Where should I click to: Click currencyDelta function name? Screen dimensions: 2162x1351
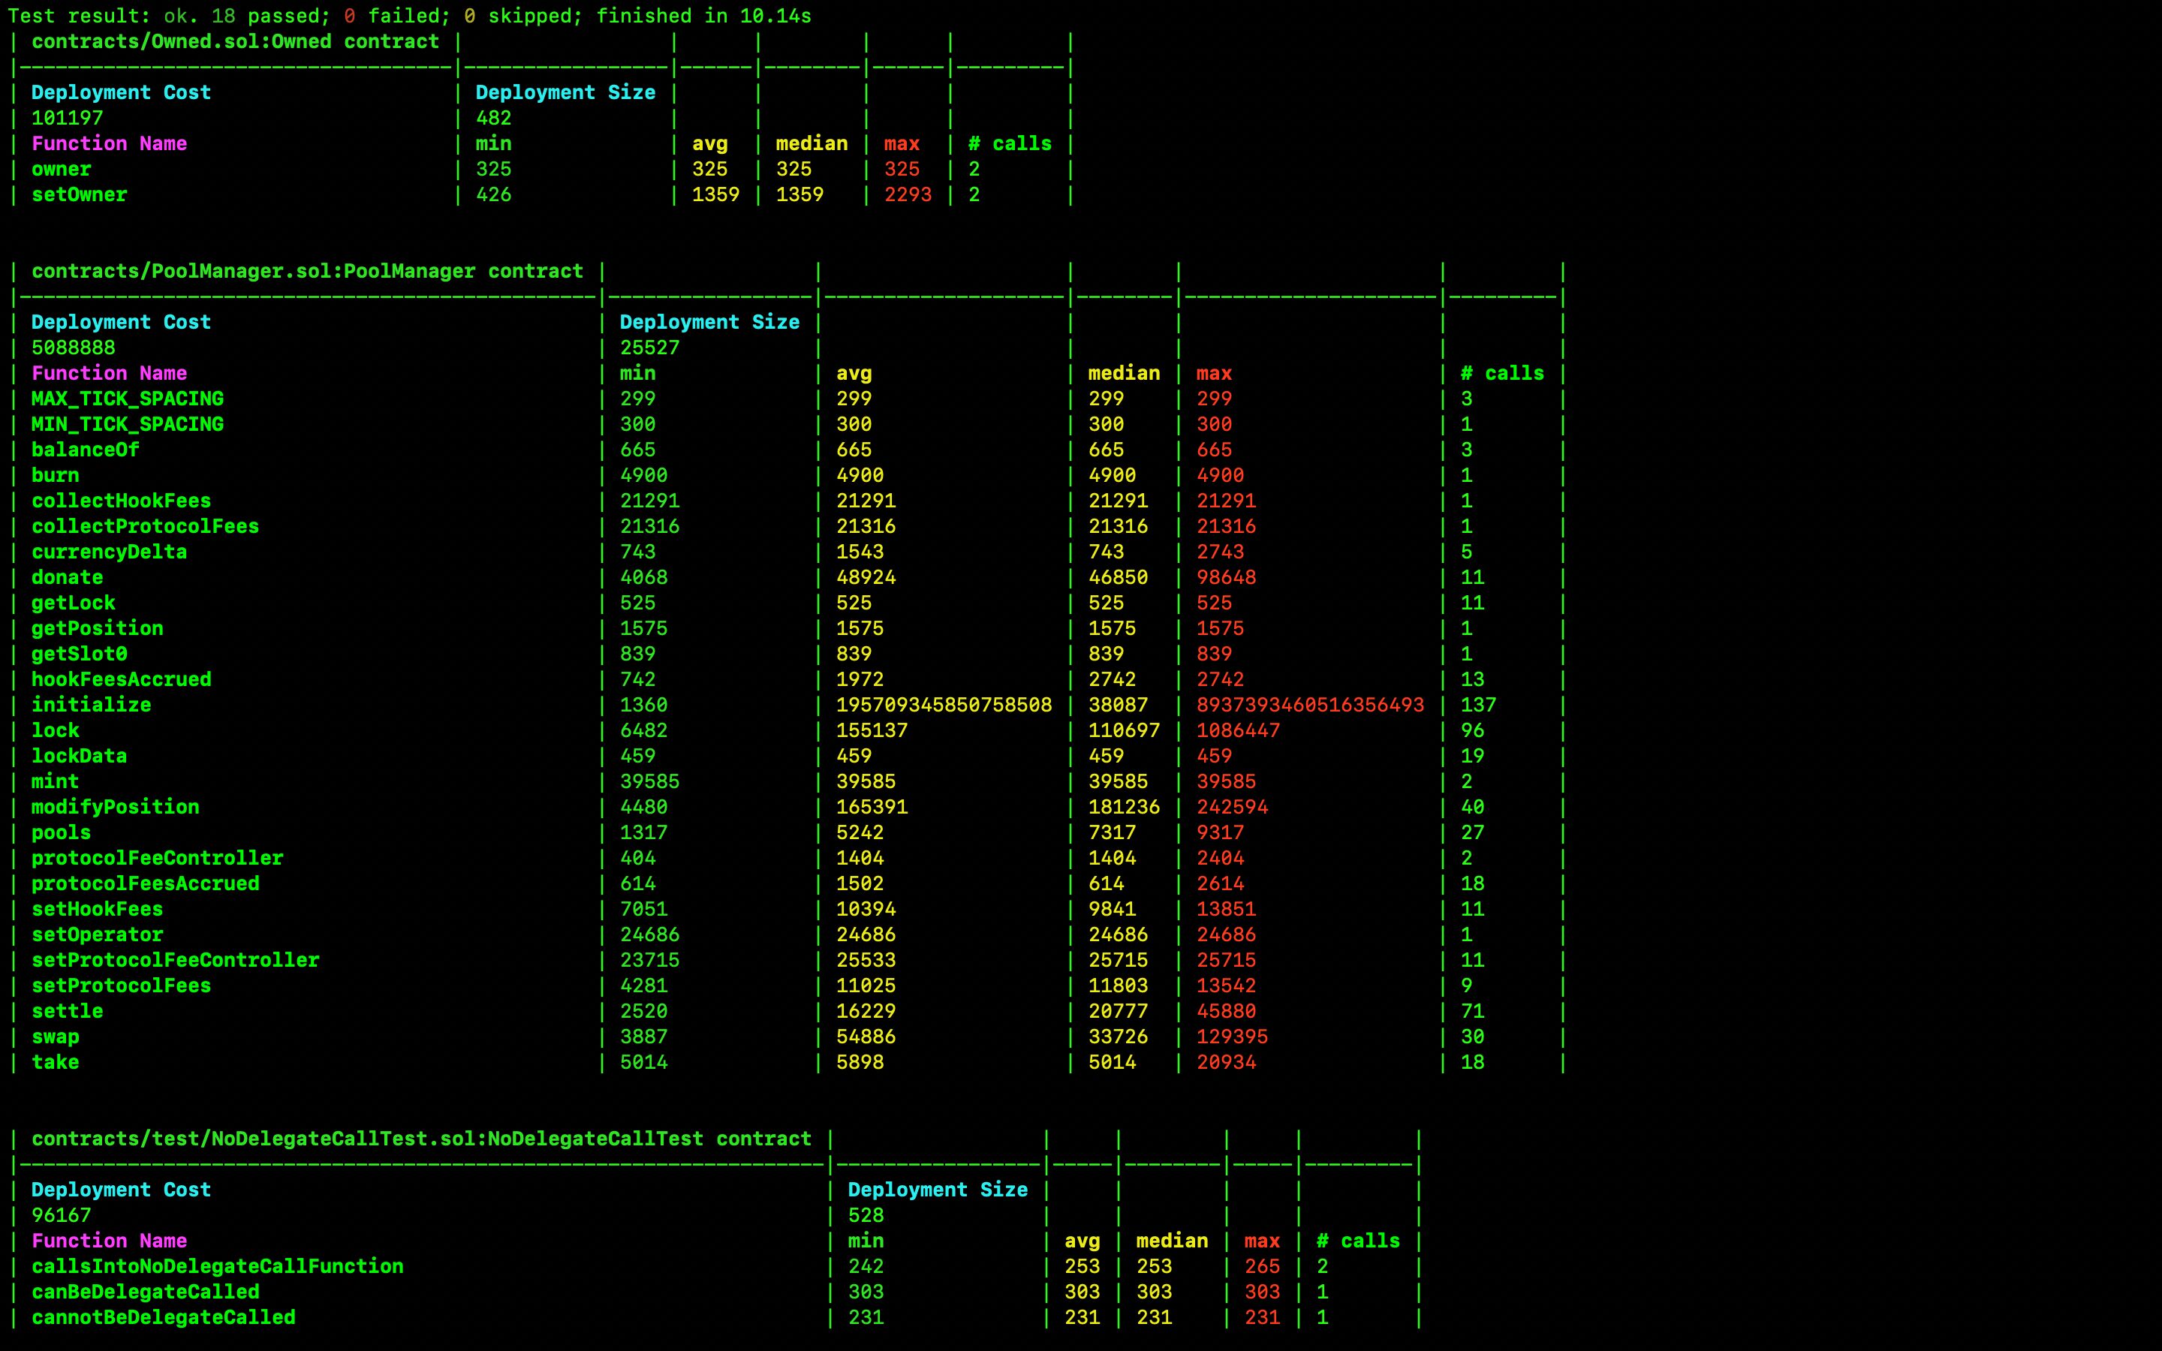click(109, 552)
